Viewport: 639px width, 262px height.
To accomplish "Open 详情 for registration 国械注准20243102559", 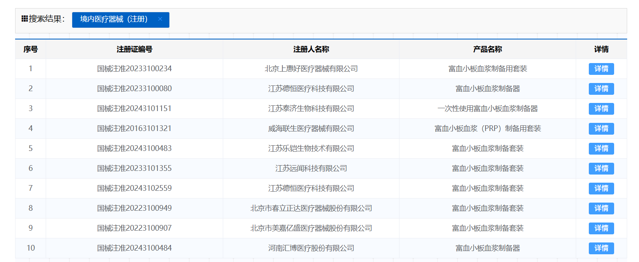I will coord(601,188).
